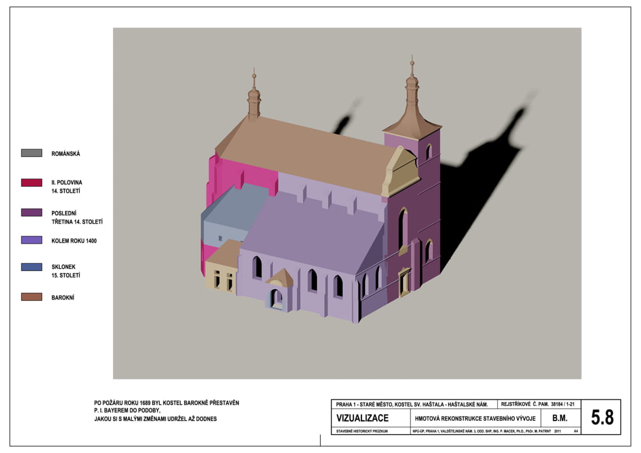Click the B.M. initials cell
Screen dimensions: 641x453
tap(560, 418)
